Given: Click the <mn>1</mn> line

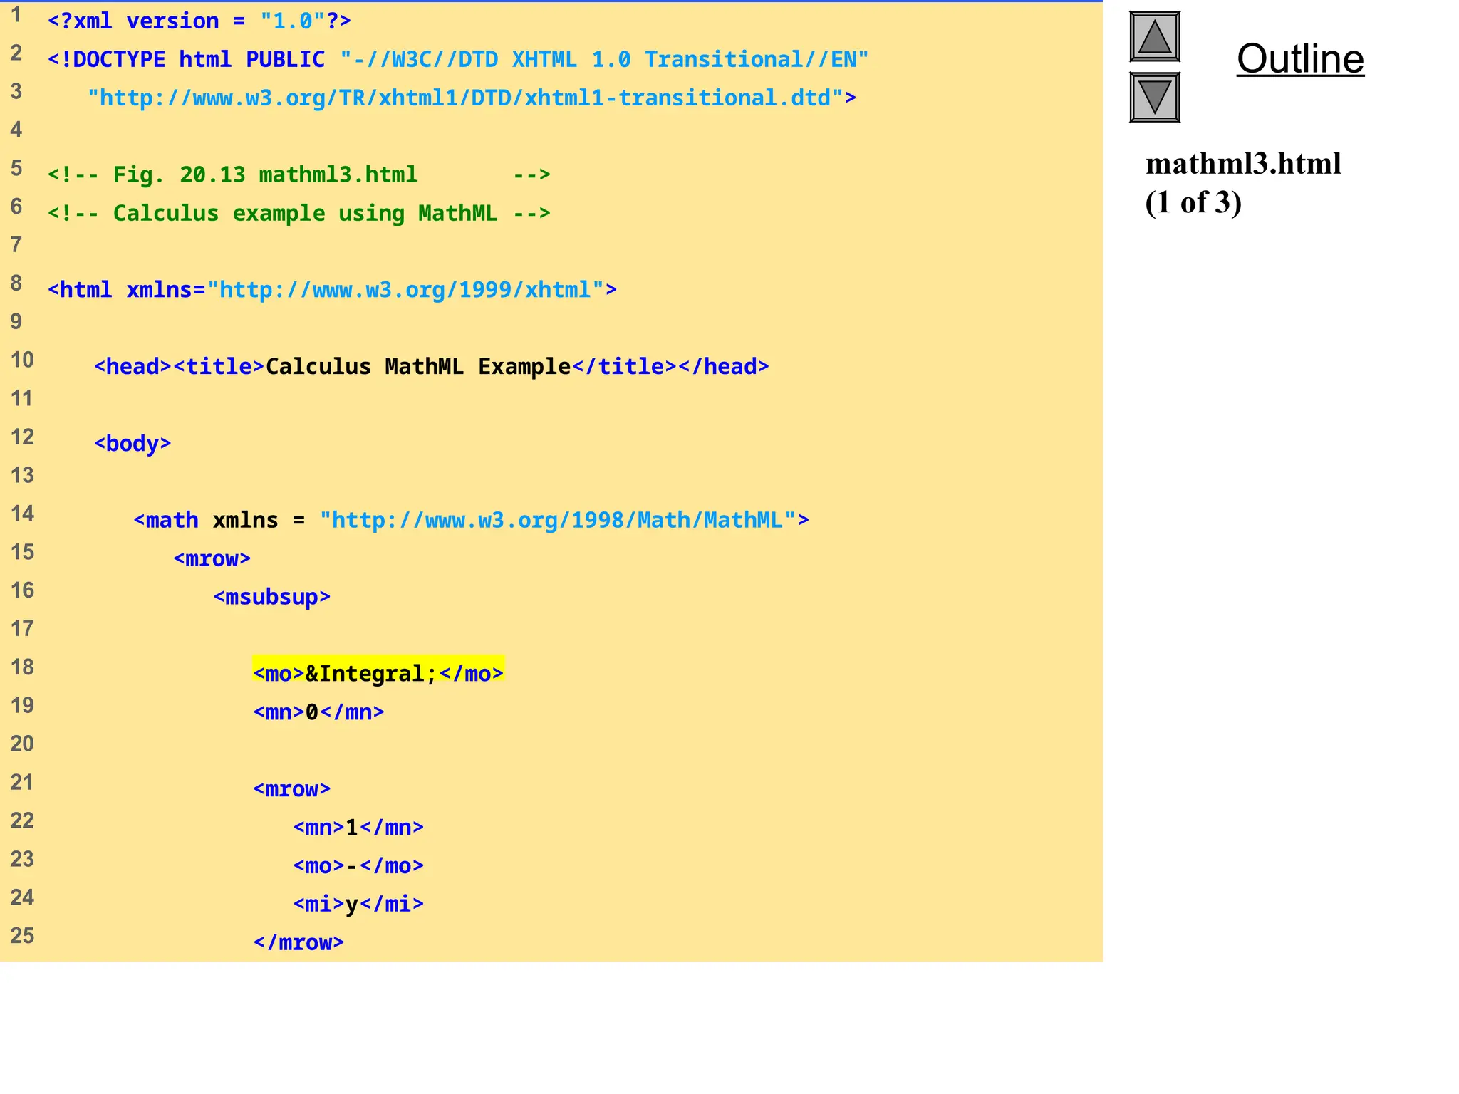Looking at the screenshot, I should (x=358, y=828).
